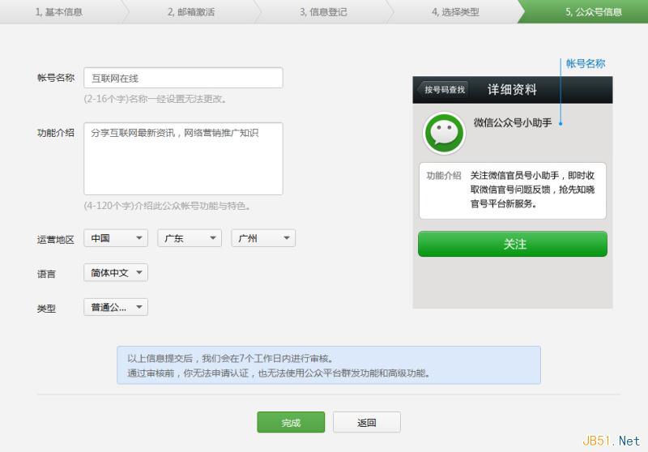Image resolution: width=648 pixels, height=452 pixels.
Task: Open the 中国 country dropdown
Action: point(115,238)
